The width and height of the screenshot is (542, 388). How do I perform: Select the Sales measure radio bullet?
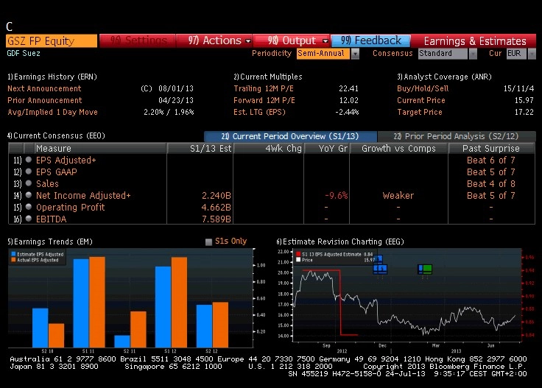pos(29,183)
